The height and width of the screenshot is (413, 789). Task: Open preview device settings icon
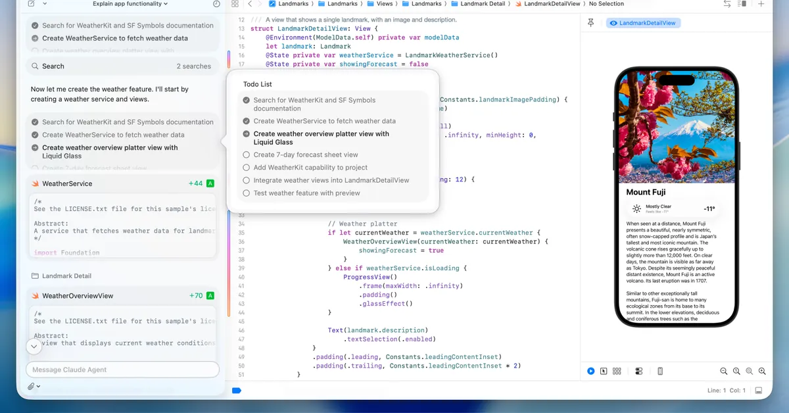click(x=638, y=372)
